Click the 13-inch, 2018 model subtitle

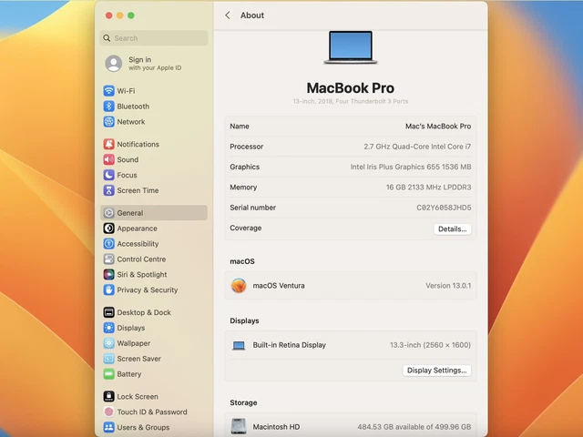coord(350,101)
